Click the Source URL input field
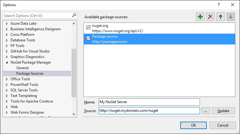 click(x=149, y=111)
